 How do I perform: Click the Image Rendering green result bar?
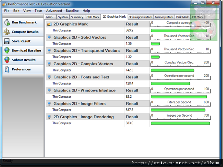pyautogui.click(x=180, y=123)
